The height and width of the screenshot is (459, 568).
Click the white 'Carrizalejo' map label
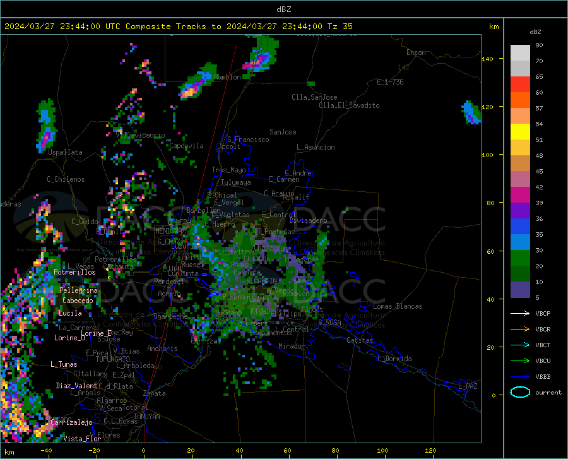(x=71, y=422)
